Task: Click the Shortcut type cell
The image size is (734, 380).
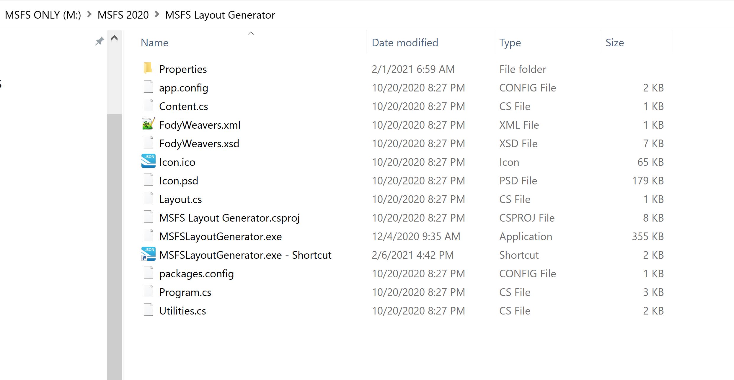Action: coord(519,255)
